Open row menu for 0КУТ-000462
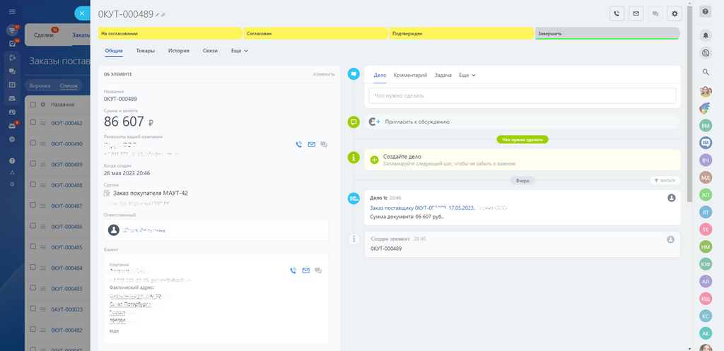The height and width of the screenshot is (351, 724). 43,123
